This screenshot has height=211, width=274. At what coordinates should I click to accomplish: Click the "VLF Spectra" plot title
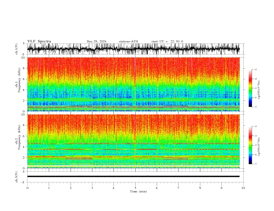coord(39,41)
